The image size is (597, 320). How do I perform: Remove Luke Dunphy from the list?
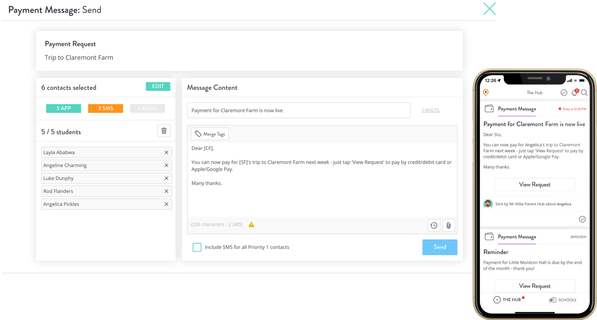[166, 178]
